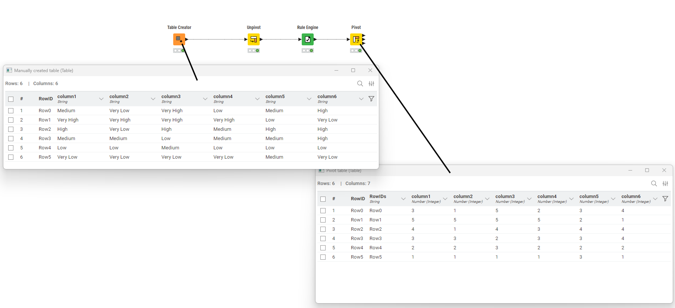Click the Unpivot node icon

(x=254, y=39)
